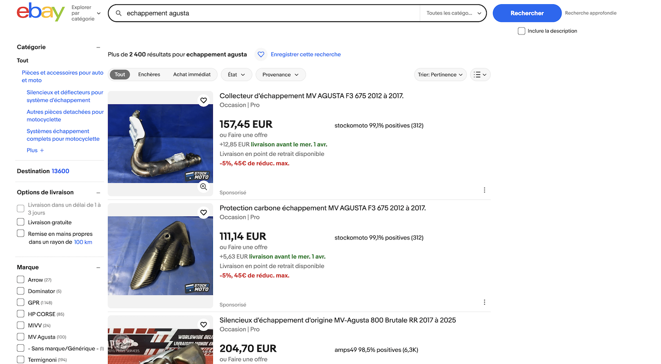Screen dimensions: 661x364
Task: Save the Silencieux d'échappement listing with heart icon
Action: 203,325
